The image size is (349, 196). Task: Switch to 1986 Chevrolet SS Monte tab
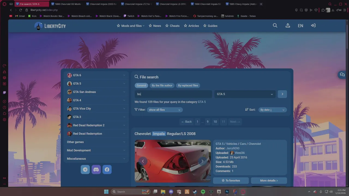coord(66,4)
